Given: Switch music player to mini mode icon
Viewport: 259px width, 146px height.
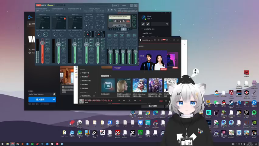Looking at the screenshot, I should 167,40.
